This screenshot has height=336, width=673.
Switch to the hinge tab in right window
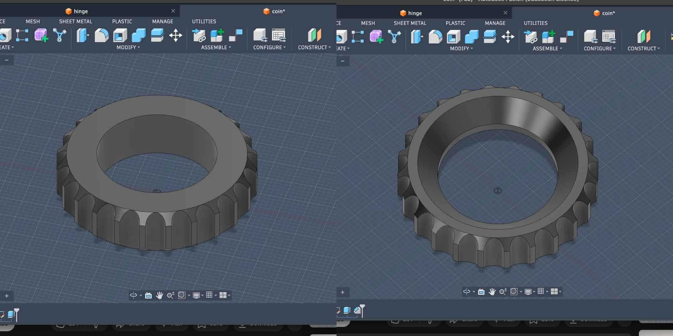(411, 13)
